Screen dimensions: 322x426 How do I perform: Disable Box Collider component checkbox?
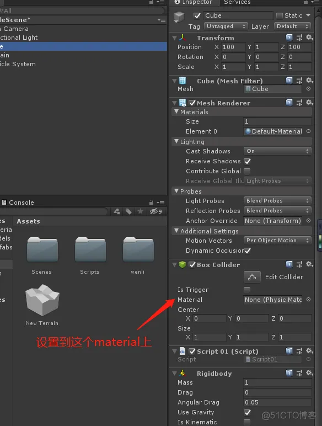click(x=192, y=265)
